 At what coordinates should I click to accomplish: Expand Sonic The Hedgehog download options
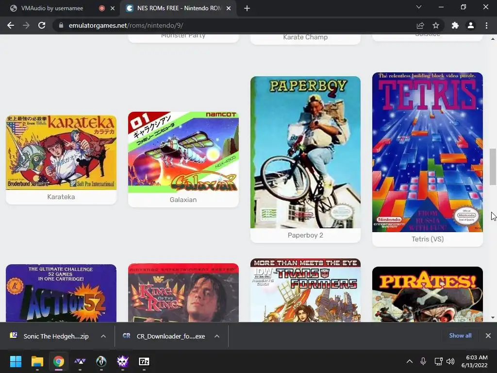coord(103,336)
